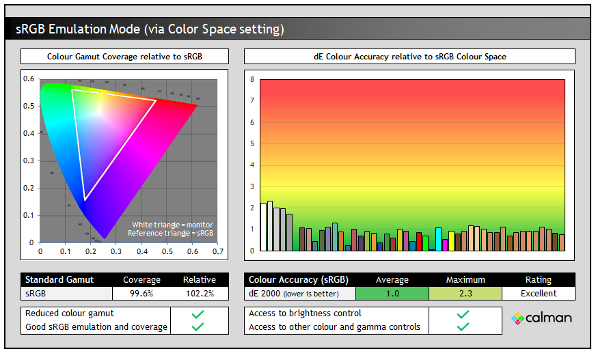
Task: Click the Calman logo icon
Action: tap(518, 318)
